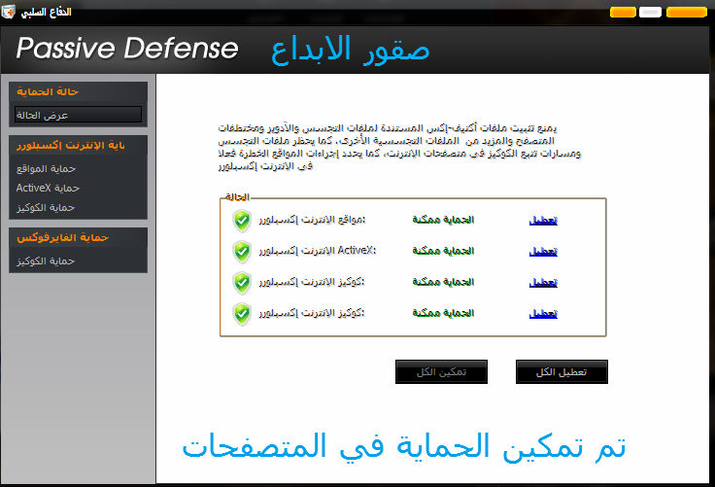Collapse the حالة الحماية sidebar header
The image size is (715, 487).
(x=78, y=91)
